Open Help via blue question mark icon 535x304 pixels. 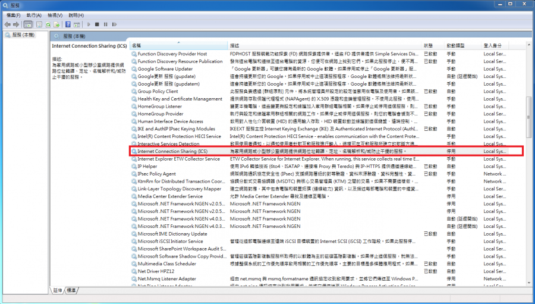point(68,24)
